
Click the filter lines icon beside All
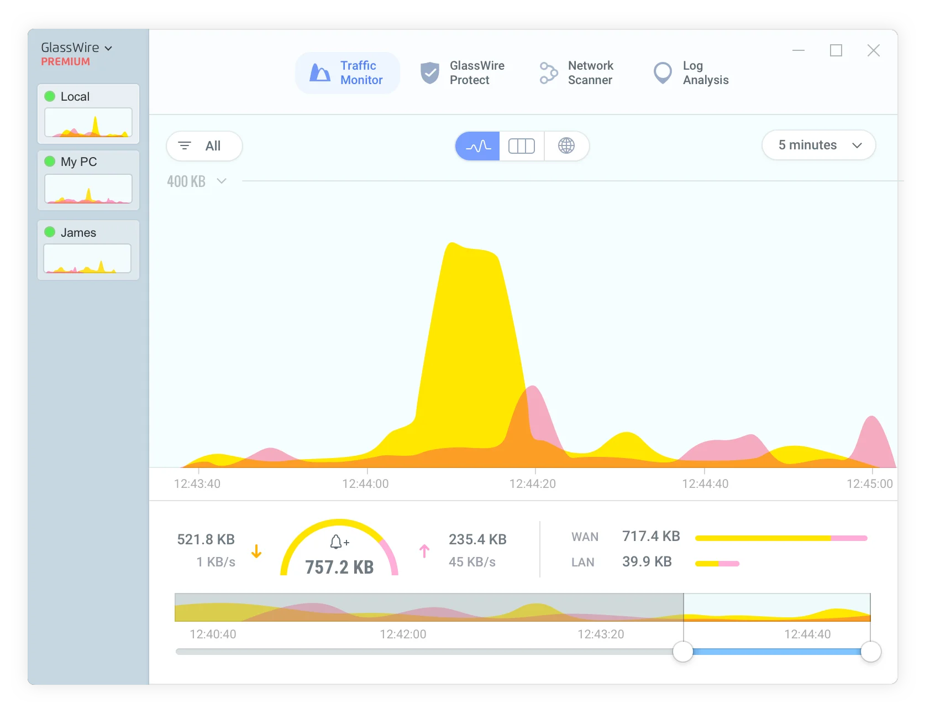(185, 146)
